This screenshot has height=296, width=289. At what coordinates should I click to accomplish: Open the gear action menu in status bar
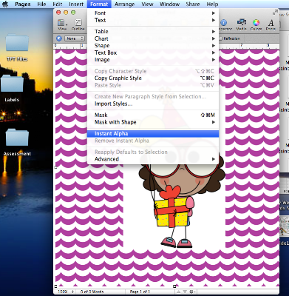click(x=191, y=292)
